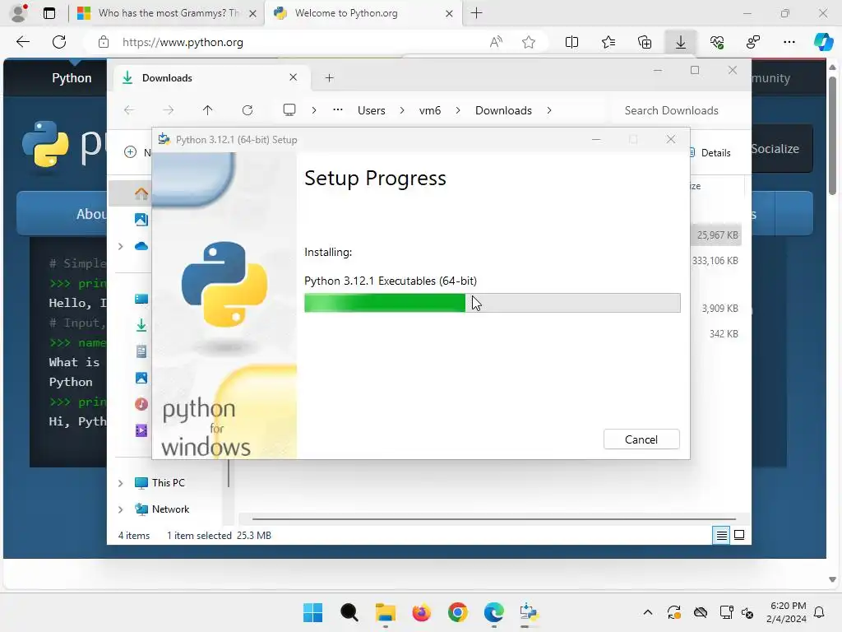Open Videos quick access sidebar icon

[141, 430]
